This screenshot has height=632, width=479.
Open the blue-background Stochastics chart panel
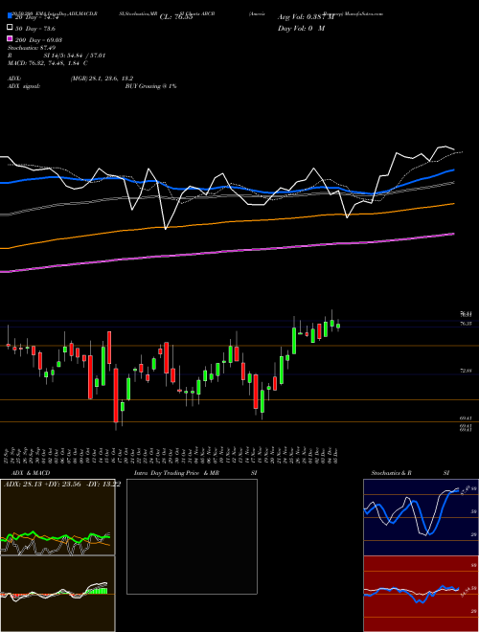click(x=421, y=517)
